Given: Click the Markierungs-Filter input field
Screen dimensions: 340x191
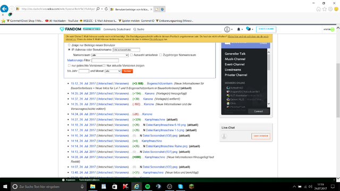Looking at the screenshot, I should click(105, 60).
